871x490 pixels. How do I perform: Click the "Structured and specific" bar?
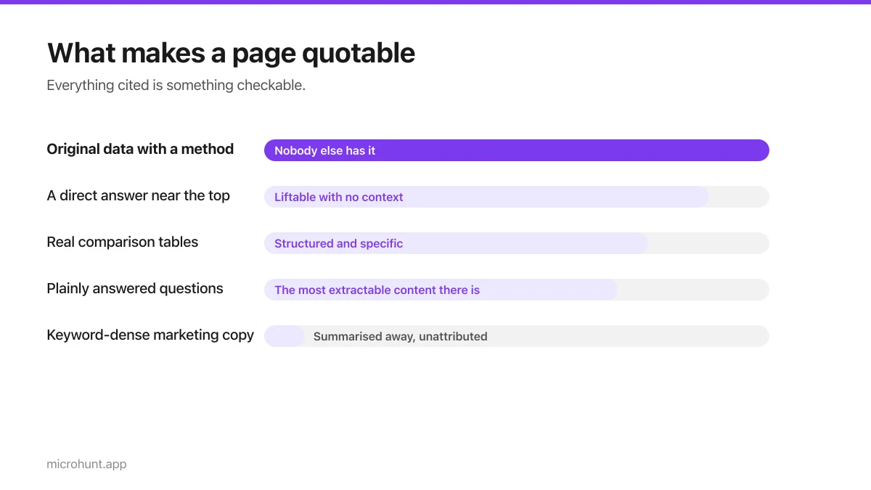(x=456, y=243)
